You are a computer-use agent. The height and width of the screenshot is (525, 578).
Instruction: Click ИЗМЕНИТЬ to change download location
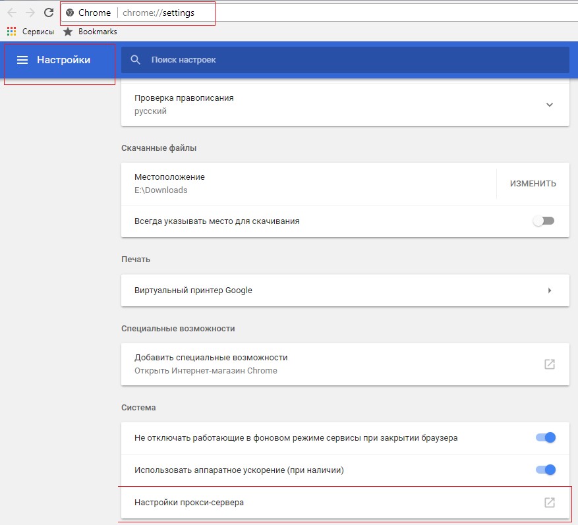pos(533,184)
